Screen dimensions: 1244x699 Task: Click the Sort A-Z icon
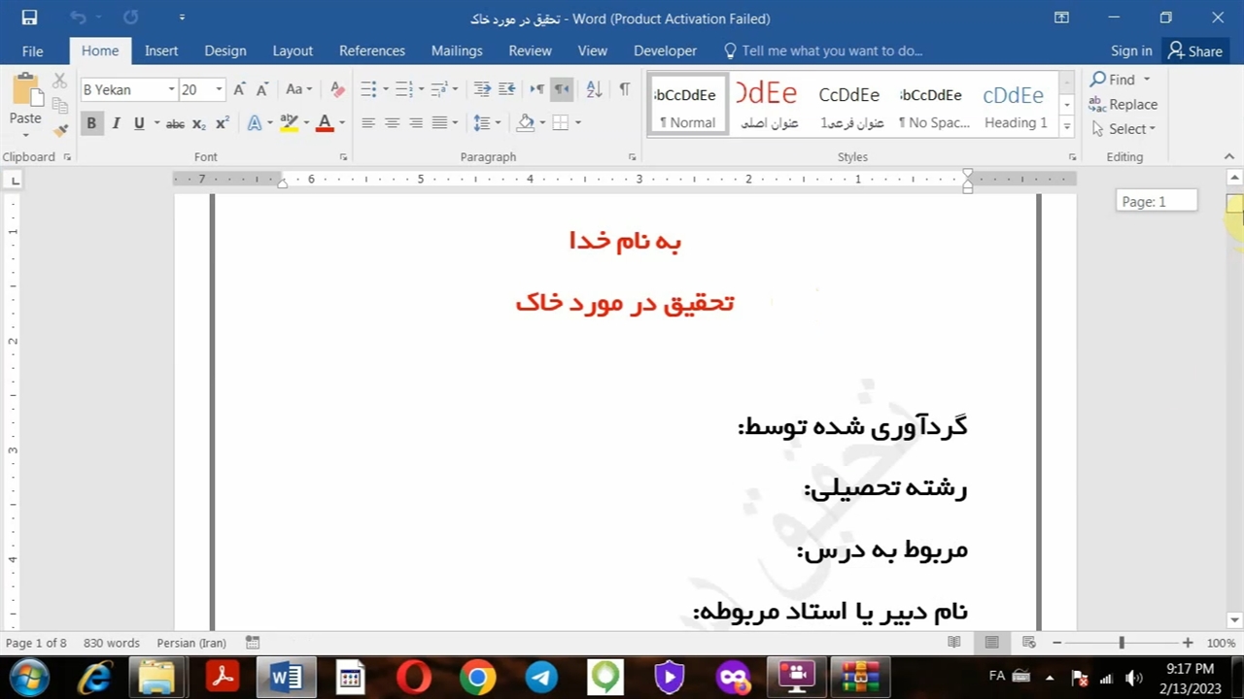(x=594, y=89)
